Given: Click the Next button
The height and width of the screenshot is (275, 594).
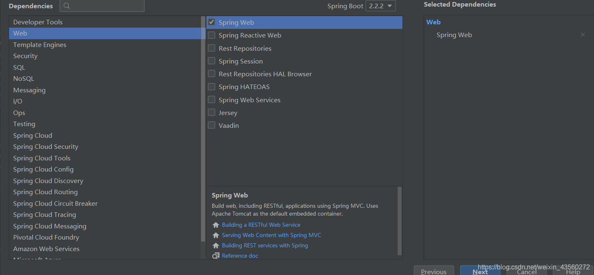Looking at the screenshot, I should (x=480, y=271).
